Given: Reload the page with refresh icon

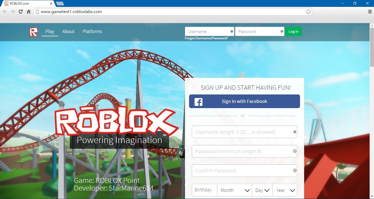Looking at the screenshot, I should [x=21, y=11].
